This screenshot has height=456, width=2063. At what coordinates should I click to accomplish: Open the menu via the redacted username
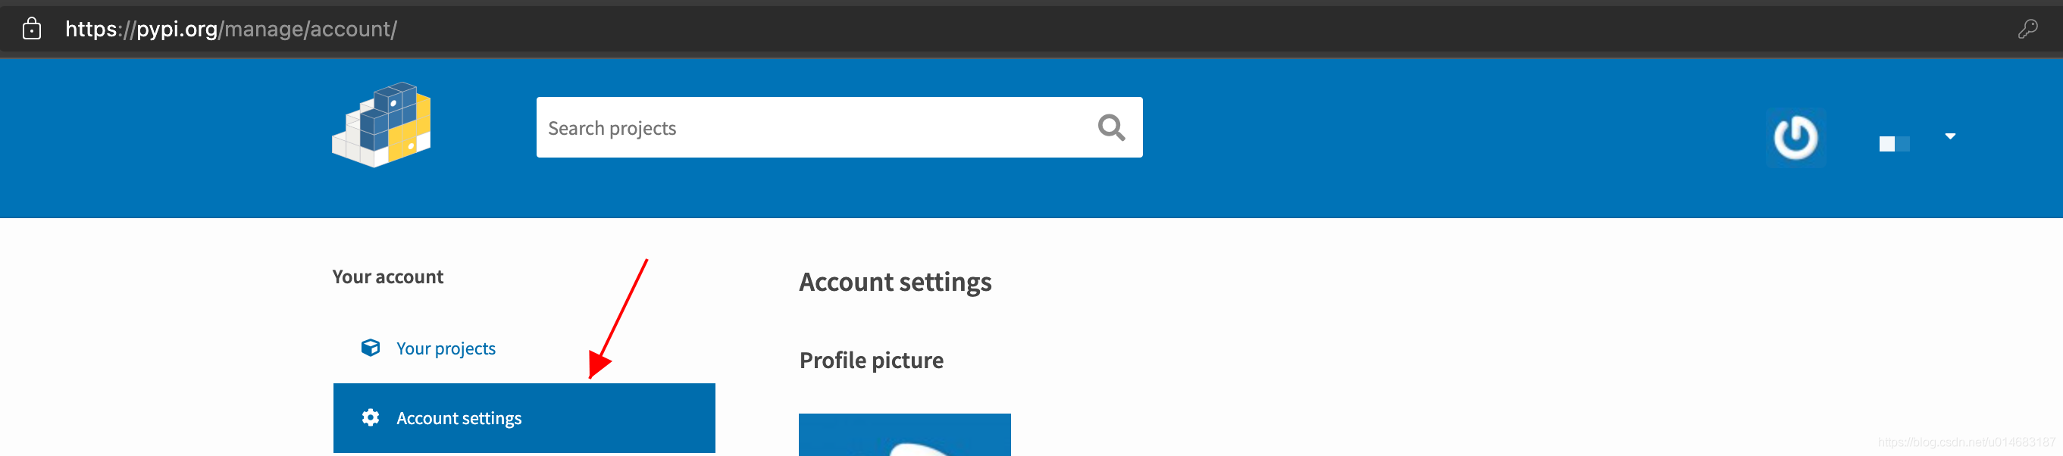(x=1894, y=143)
